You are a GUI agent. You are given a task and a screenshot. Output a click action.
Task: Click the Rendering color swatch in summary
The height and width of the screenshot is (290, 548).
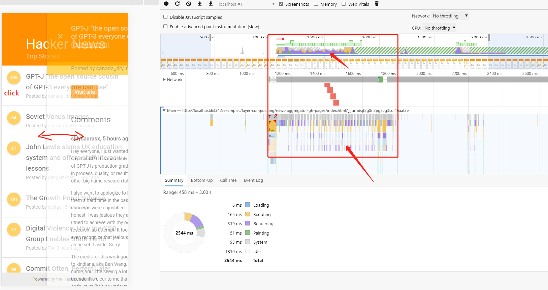tap(248, 223)
